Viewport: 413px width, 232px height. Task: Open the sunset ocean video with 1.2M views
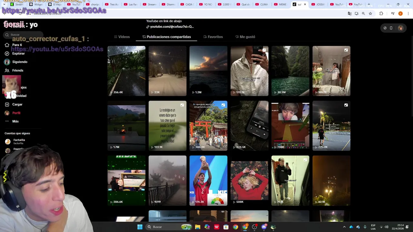[x=208, y=71]
